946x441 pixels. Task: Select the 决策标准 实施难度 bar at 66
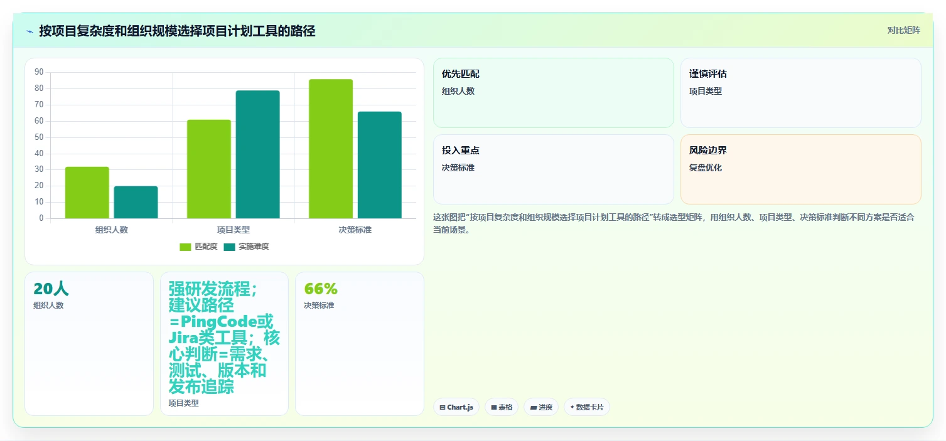tap(379, 165)
